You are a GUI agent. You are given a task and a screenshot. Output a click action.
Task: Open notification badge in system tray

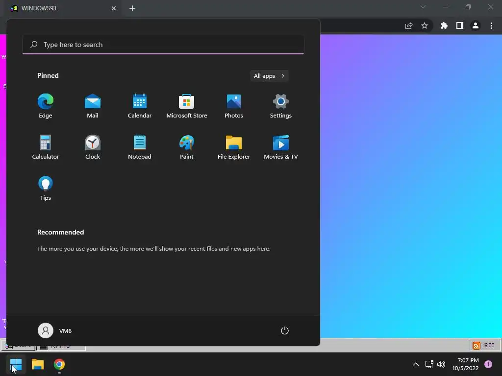point(488,364)
